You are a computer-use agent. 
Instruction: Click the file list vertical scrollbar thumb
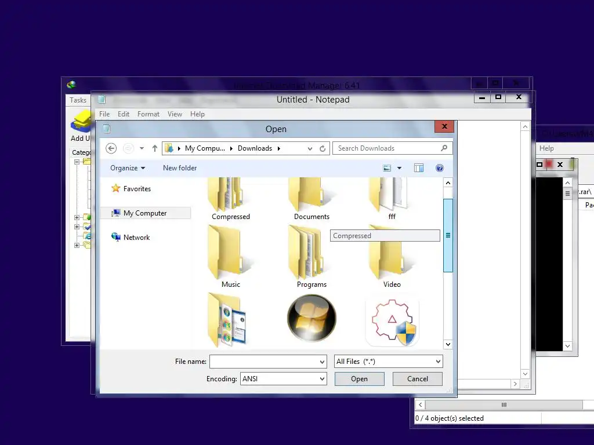(x=448, y=235)
